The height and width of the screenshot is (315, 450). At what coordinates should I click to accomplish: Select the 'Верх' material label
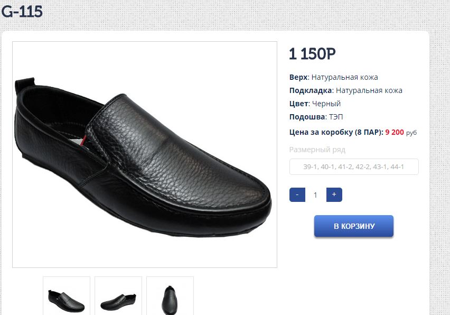298,77
